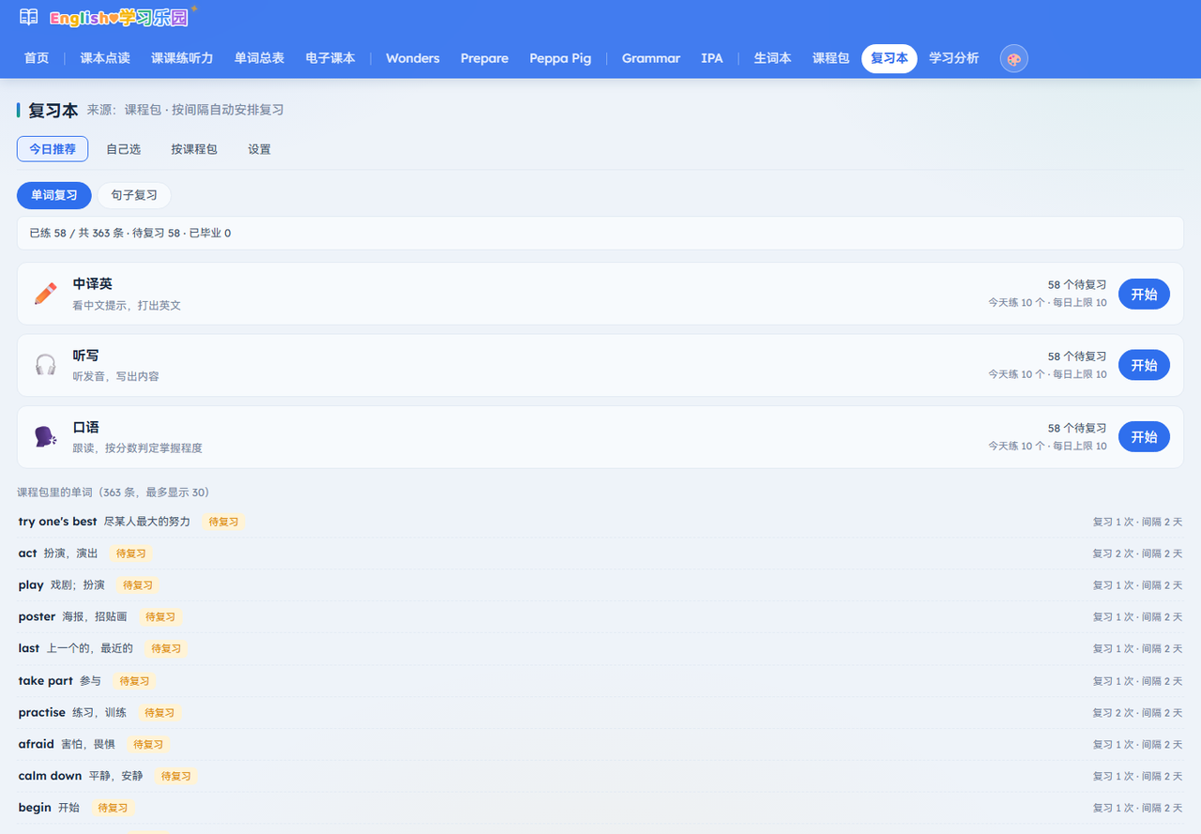Click the phrase 'calm down' in the list

coord(50,776)
